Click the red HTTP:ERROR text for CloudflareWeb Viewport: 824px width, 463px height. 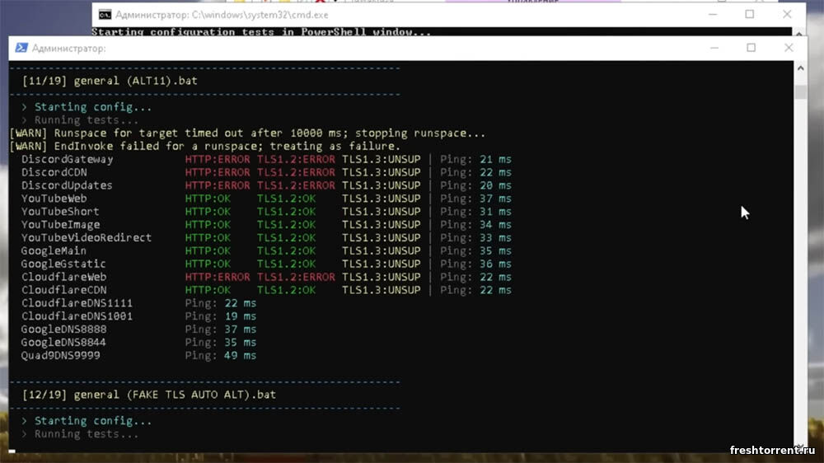tap(217, 277)
